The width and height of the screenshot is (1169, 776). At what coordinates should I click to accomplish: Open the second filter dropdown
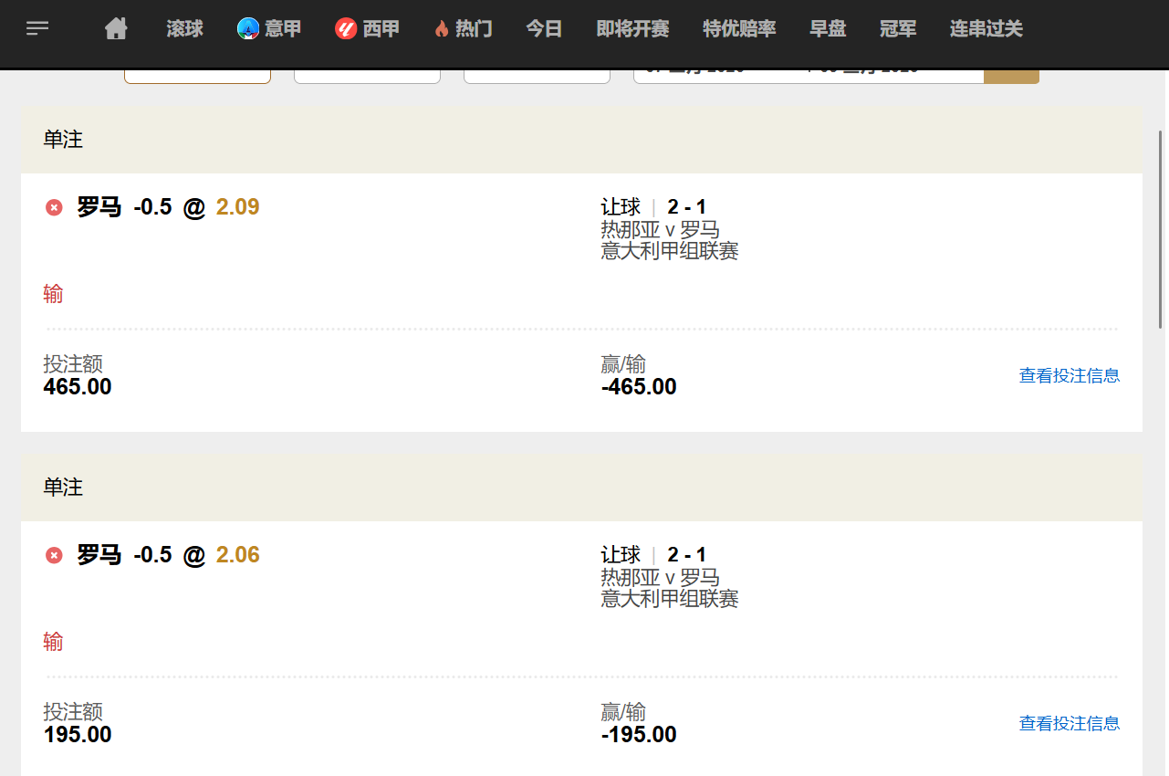tap(366, 76)
